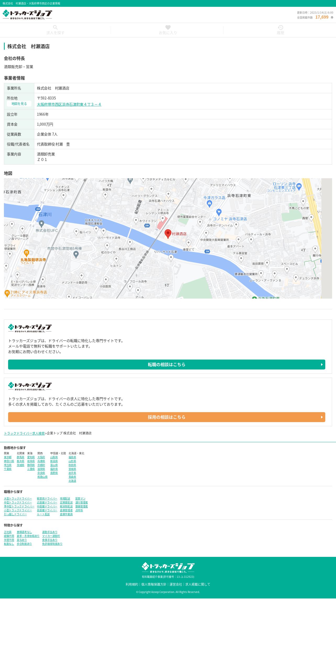Image resolution: width=336 pixels, height=672 pixels.
Task: Open 求人掲載に関して footer link
Action: tap(198, 584)
